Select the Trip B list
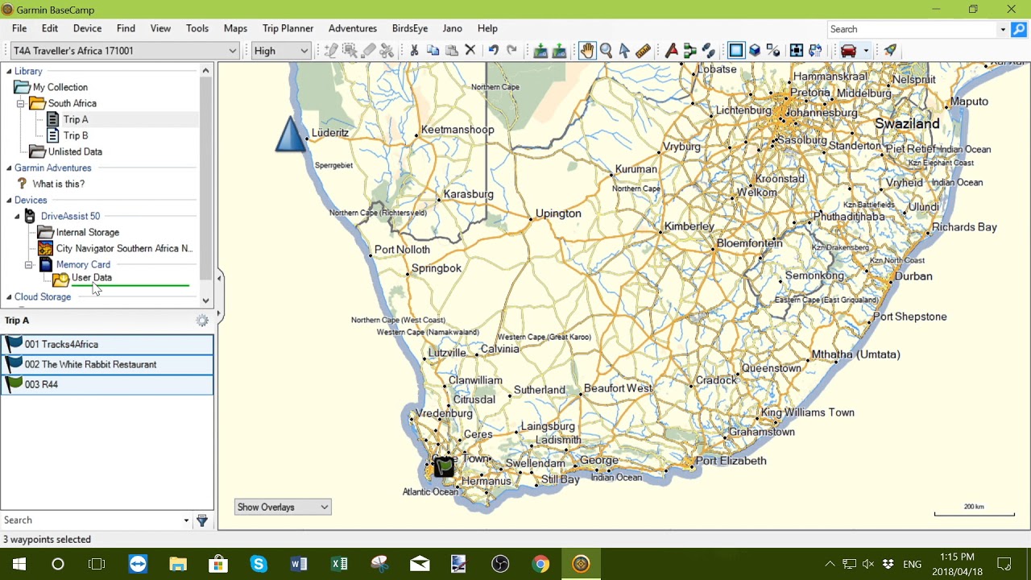Screen dimensions: 1031x580 (76, 135)
